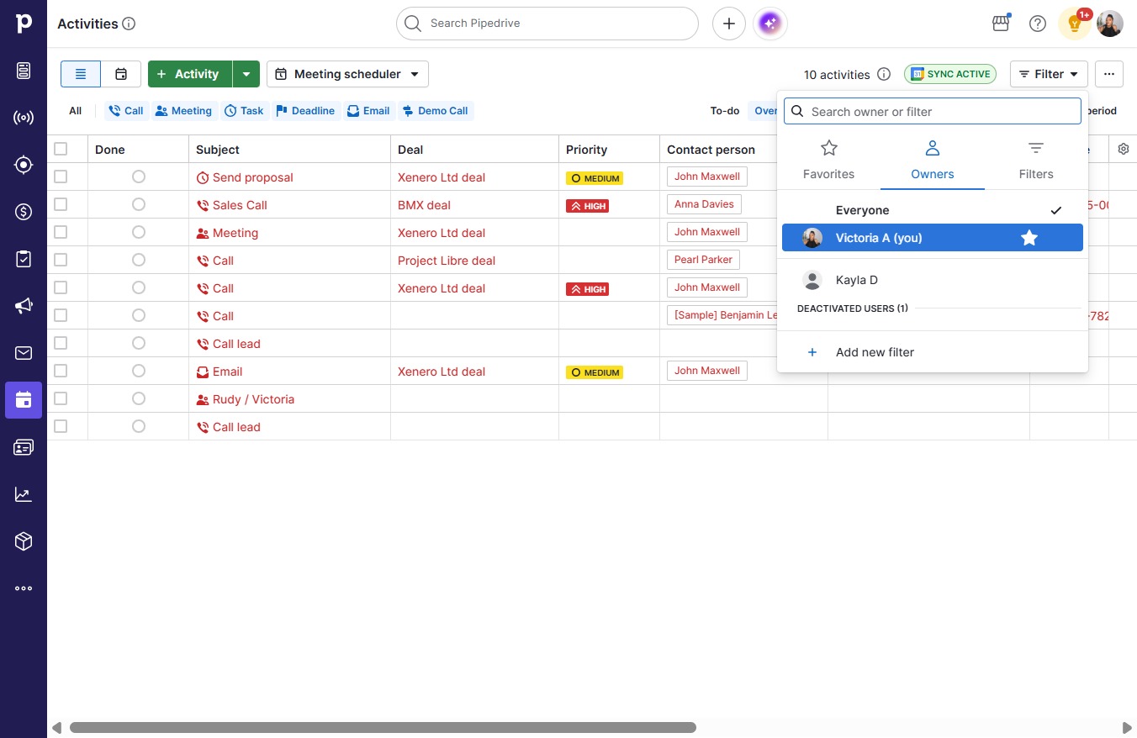The image size is (1137, 738).
Task: Open Insights chart icon in sidebar
Action: [24, 494]
